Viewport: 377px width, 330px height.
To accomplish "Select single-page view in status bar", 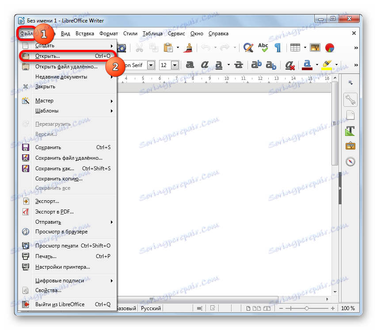I will click(248, 308).
